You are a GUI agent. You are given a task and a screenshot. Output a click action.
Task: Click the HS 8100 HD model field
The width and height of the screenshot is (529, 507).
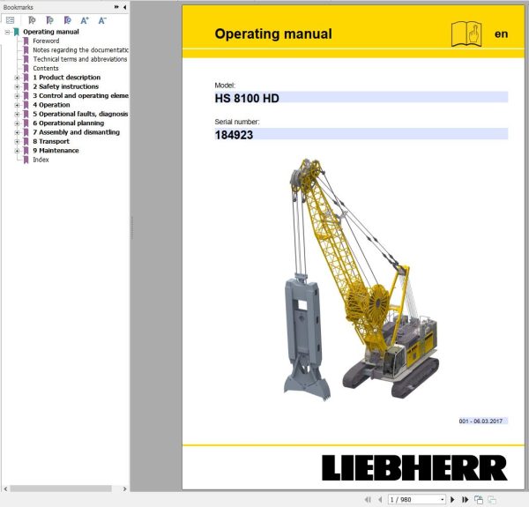click(x=361, y=98)
